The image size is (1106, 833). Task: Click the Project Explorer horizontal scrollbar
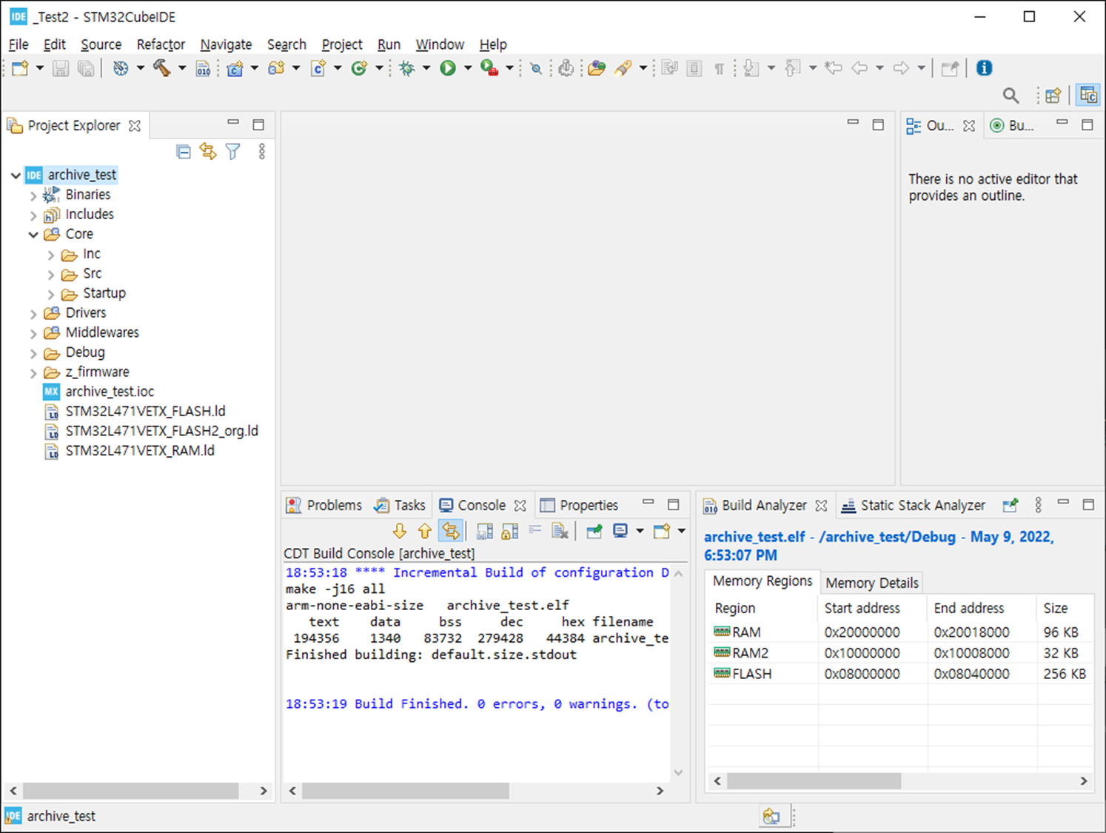pos(131,791)
